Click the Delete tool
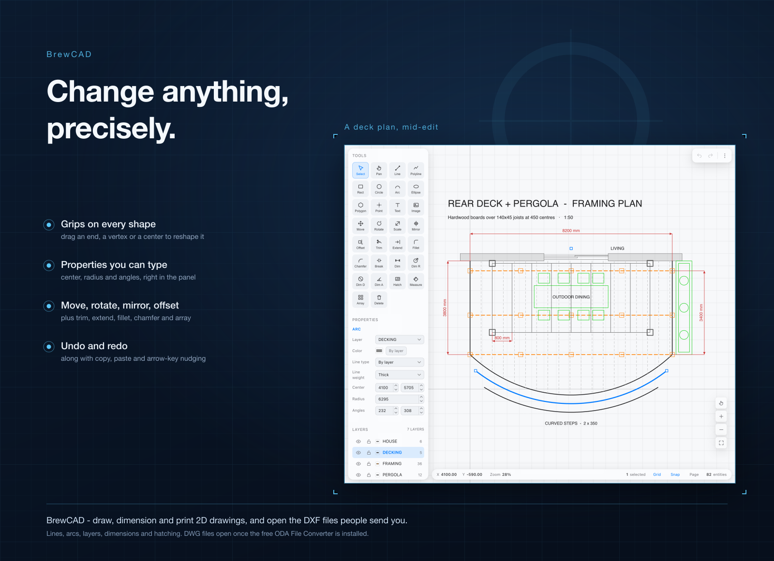The width and height of the screenshot is (774, 561). coord(379,300)
